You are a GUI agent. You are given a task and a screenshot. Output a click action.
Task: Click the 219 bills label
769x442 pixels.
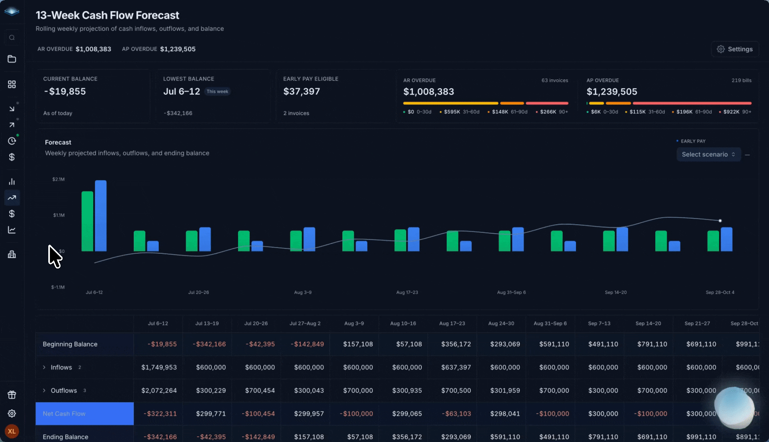pyautogui.click(x=741, y=80)
